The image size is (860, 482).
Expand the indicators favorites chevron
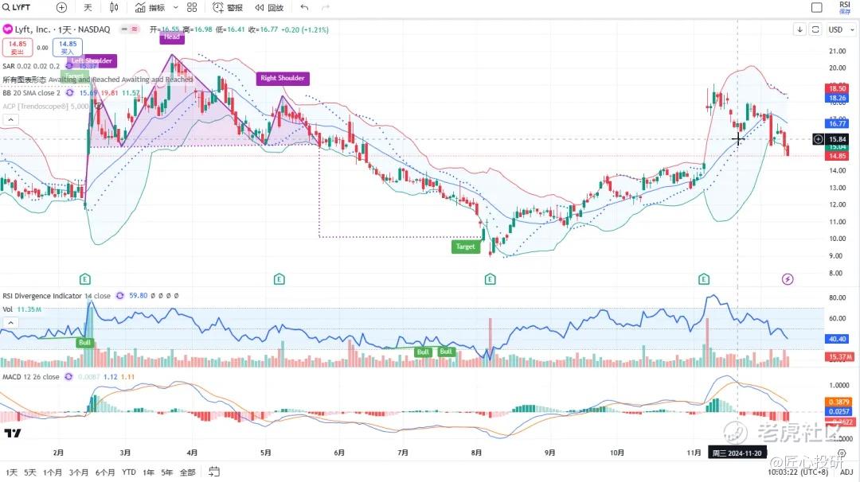pyautogui.click(x=175, y=7)
